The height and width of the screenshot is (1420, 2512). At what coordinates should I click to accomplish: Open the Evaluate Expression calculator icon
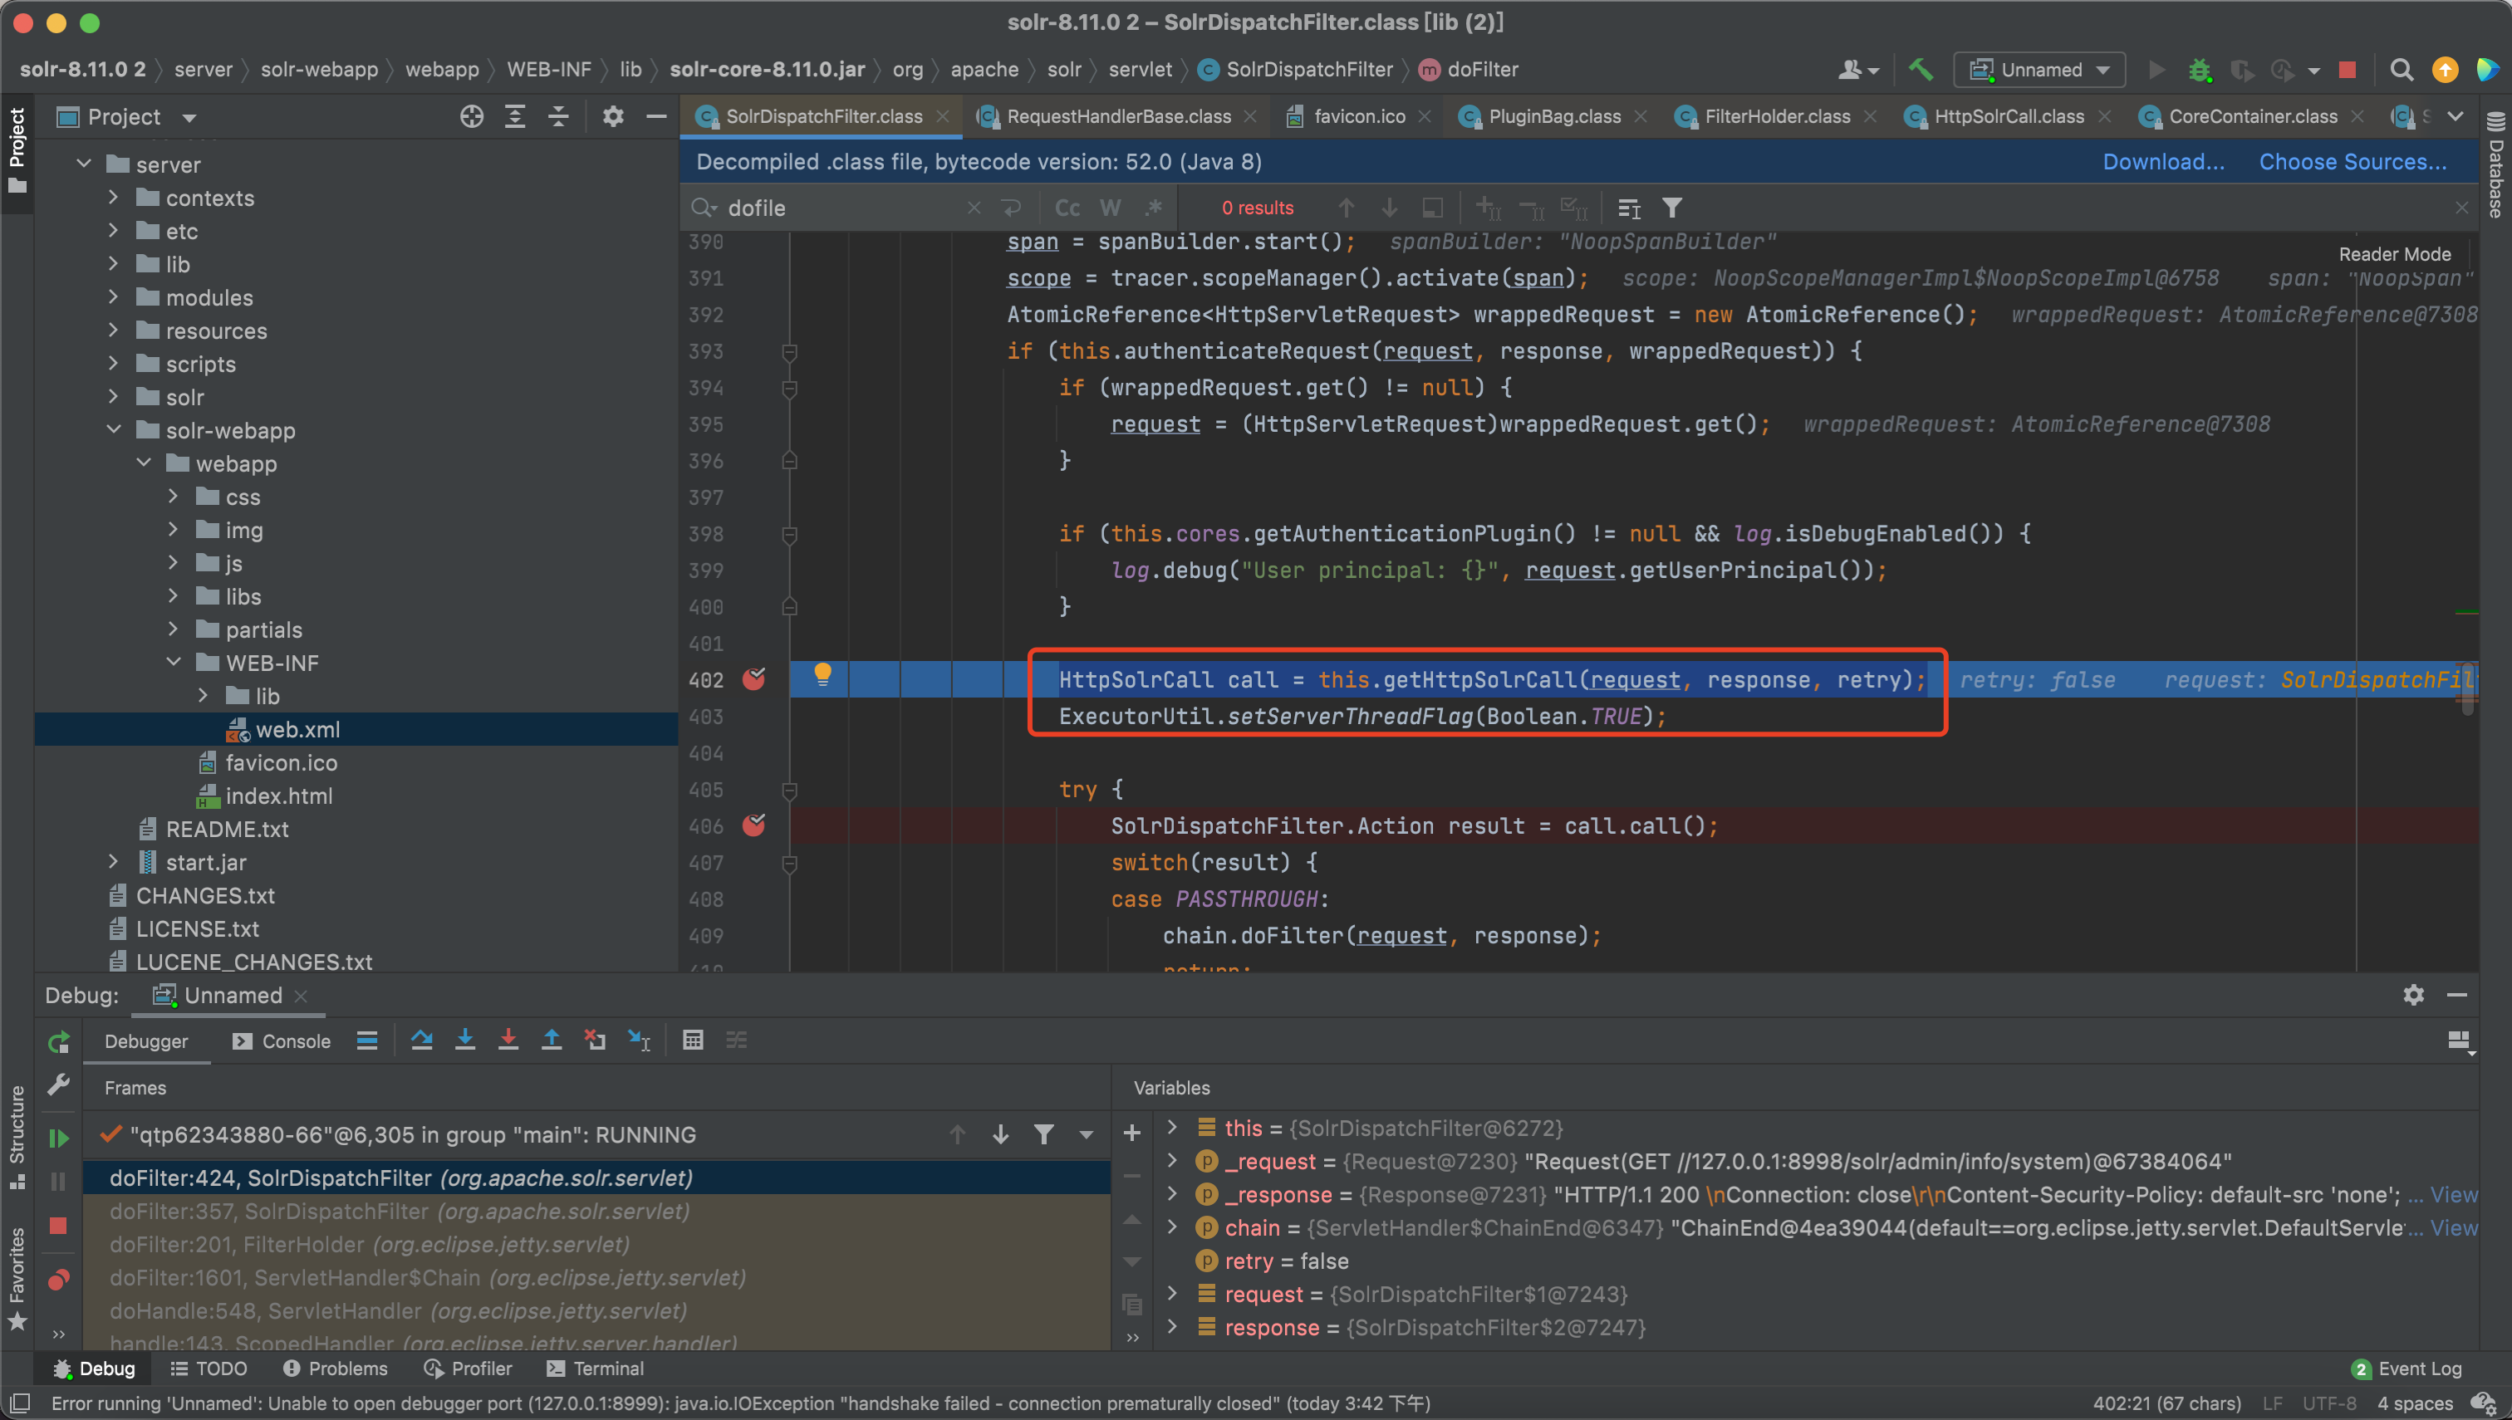tap(693, 1041)
